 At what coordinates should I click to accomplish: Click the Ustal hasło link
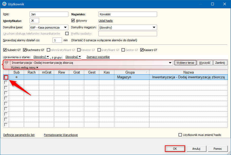pos(106,21)
